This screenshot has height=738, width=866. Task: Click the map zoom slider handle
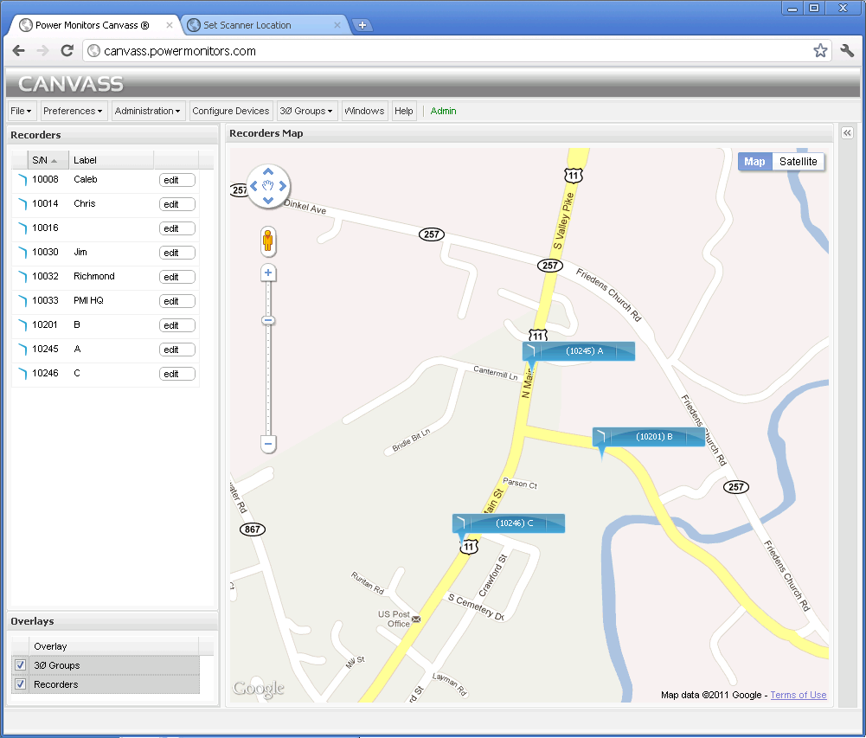point(268,321)
